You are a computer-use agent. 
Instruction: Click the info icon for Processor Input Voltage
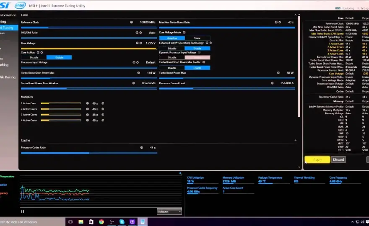pyautogui.click(x=134, y=62)
